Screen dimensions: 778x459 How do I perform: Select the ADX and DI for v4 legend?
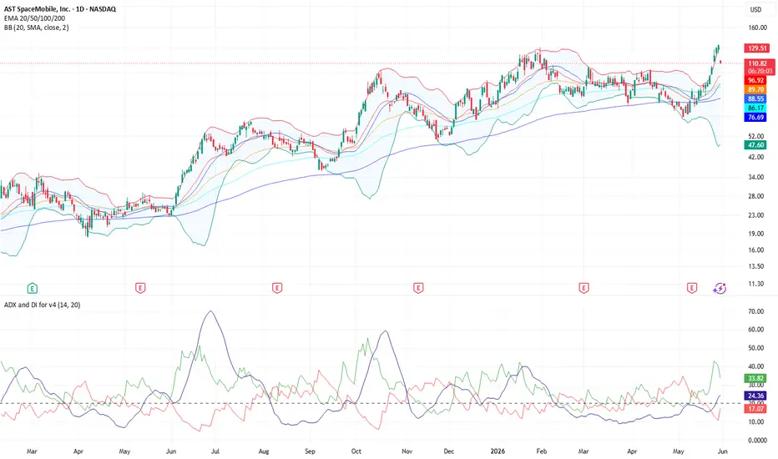point(43,305)
